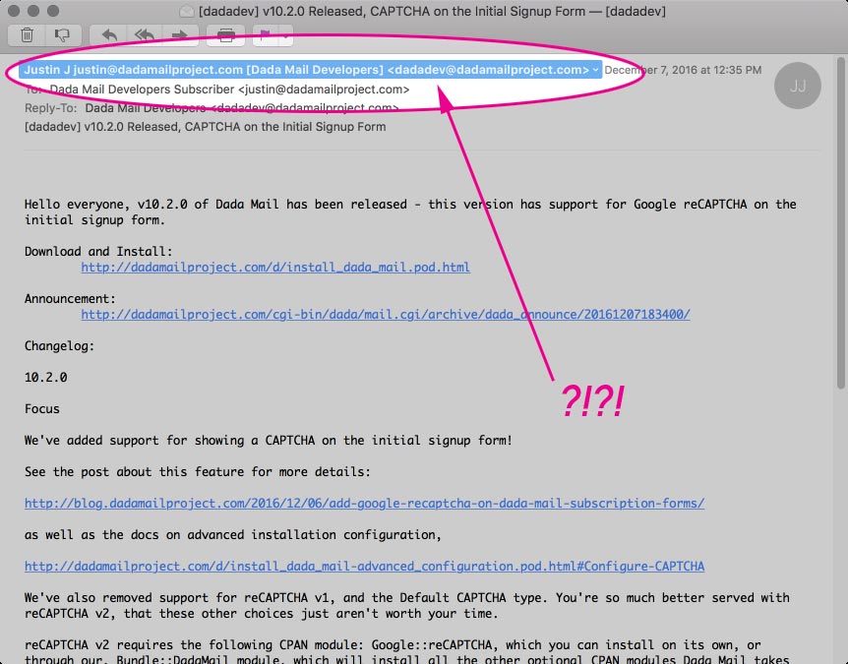Open the dada_announce archive announcement link
This screenshot has width=848, height=664.
(x=386, y=314)
